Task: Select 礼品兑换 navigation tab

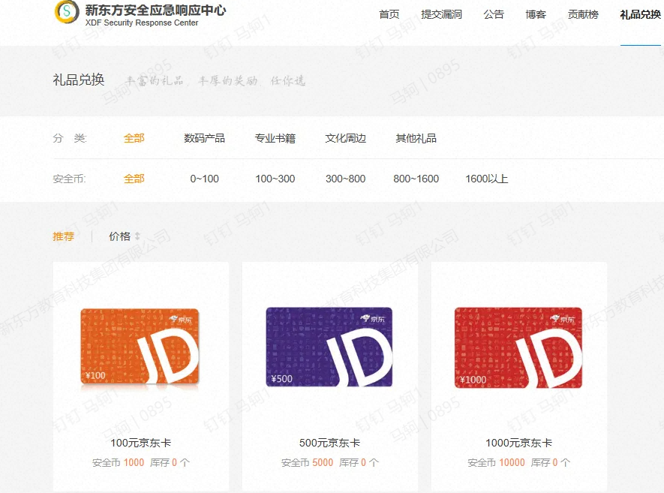Action: (640, 15)
